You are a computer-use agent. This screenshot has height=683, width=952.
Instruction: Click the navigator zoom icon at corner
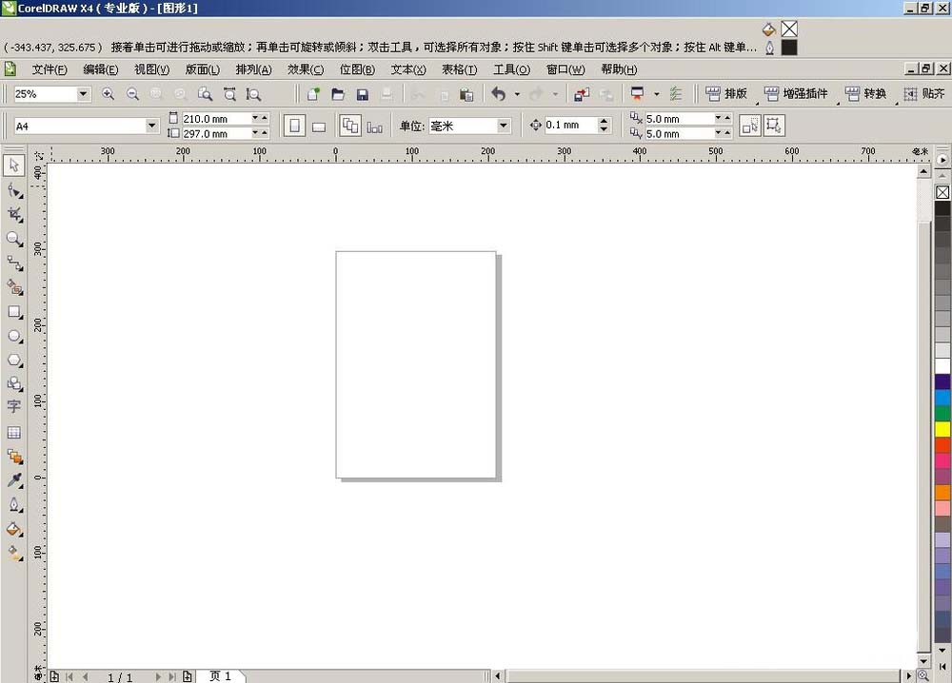pos(923,675)
